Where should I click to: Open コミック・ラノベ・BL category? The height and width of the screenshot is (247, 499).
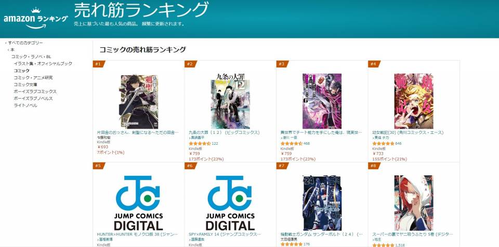pyautogui.click(x=31, y=57)
